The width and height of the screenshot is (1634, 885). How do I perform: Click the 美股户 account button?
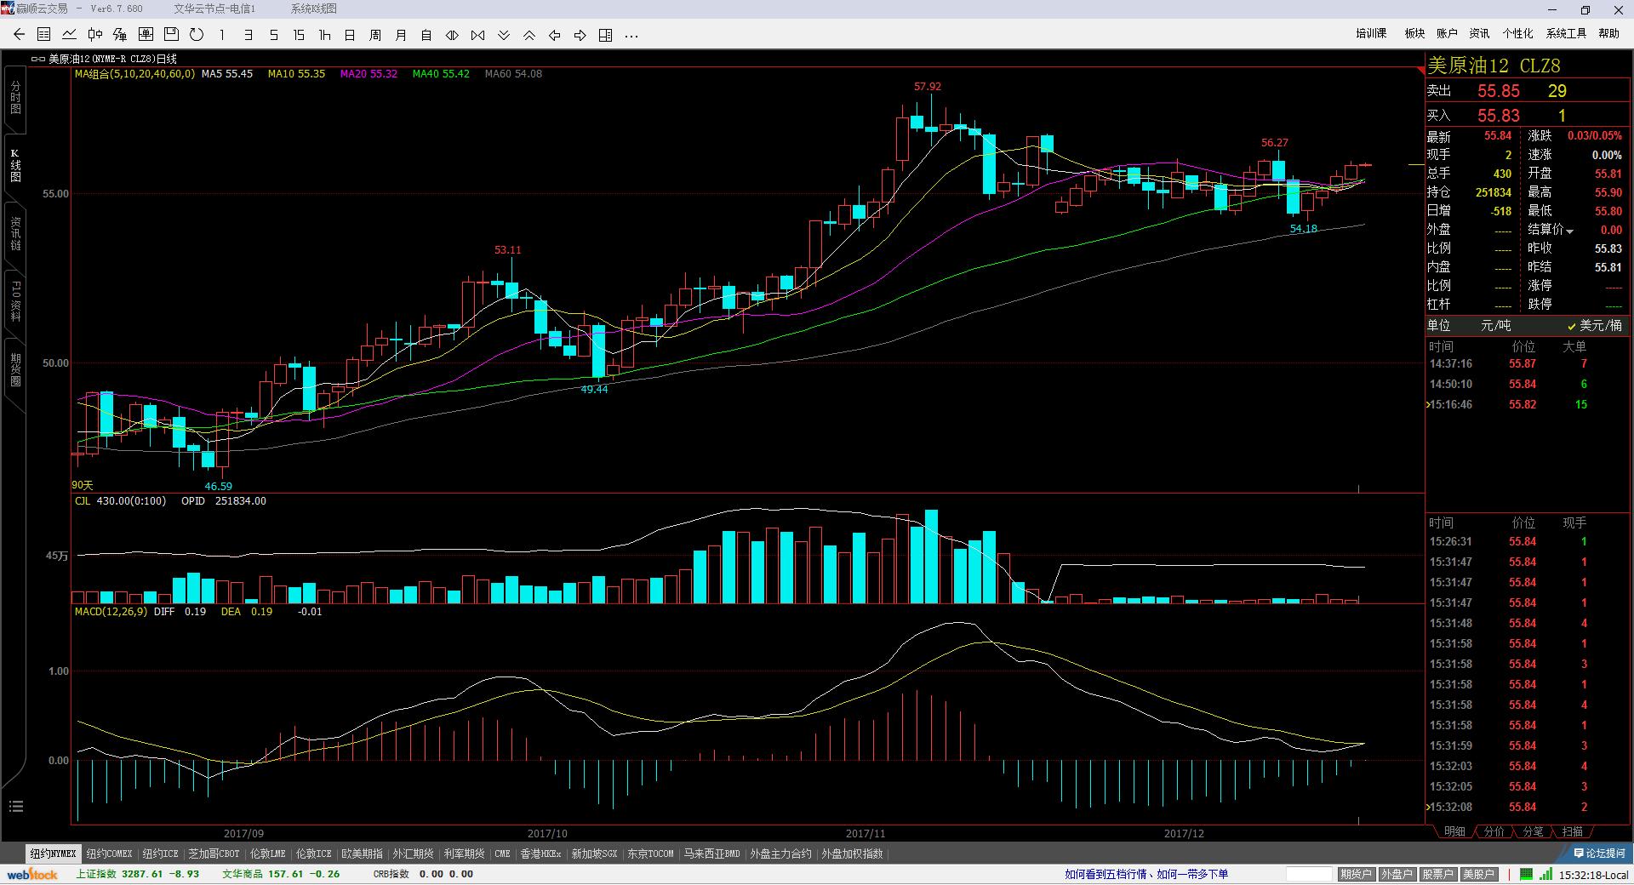click(x=1478, y=874)
